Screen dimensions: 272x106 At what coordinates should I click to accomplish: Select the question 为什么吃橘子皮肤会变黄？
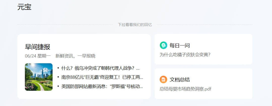(185, 55)
